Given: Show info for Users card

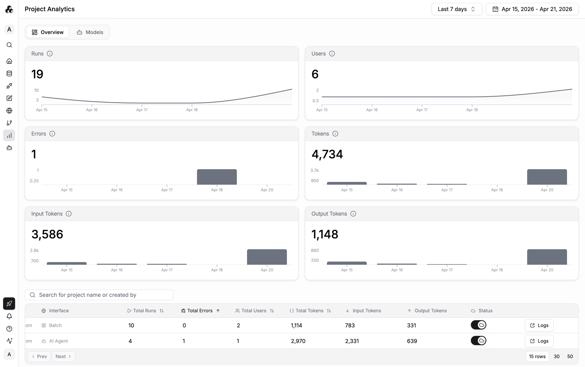Looking at the screenshot, I should (x=332, y=54).
